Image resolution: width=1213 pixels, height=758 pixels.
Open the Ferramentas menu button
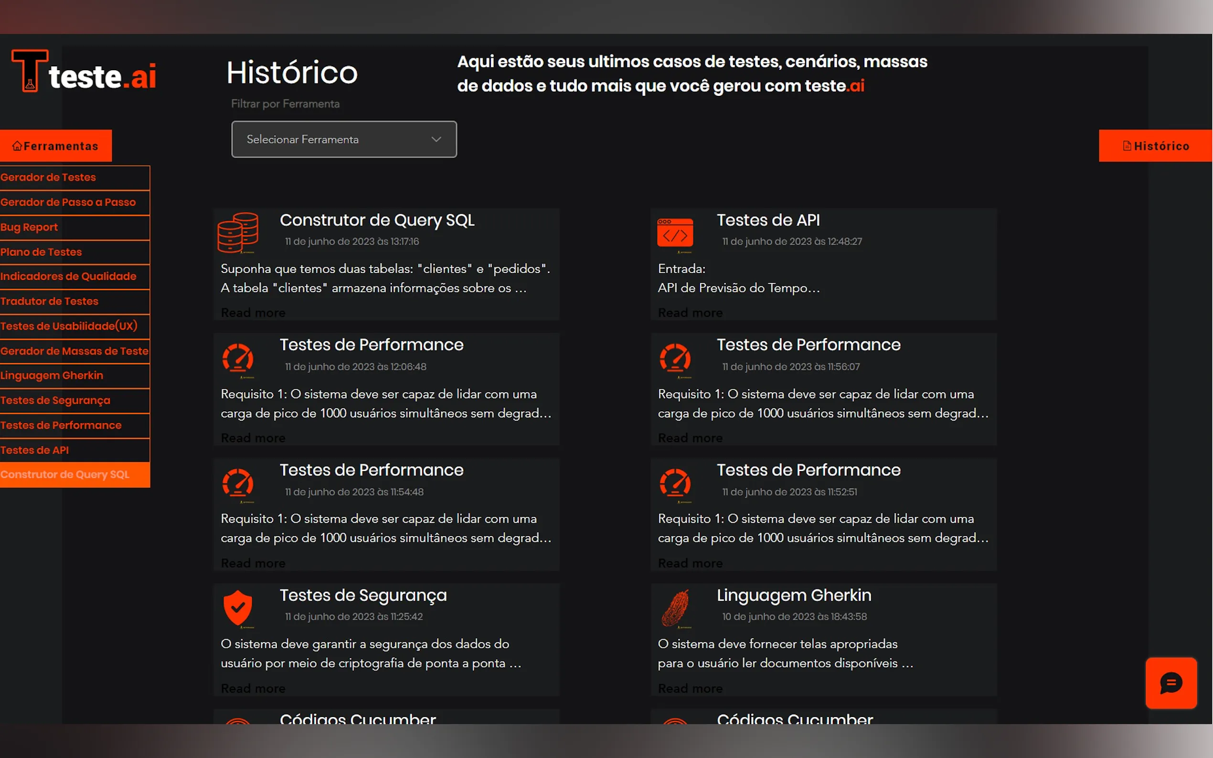tap(56, 146)
